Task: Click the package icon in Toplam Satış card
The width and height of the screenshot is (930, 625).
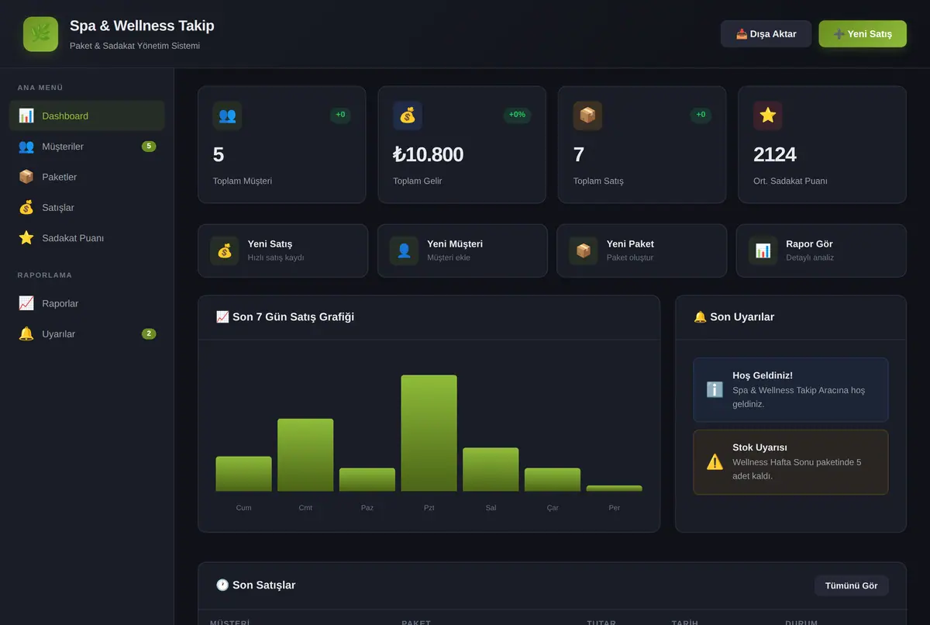Action: (587, 116)
